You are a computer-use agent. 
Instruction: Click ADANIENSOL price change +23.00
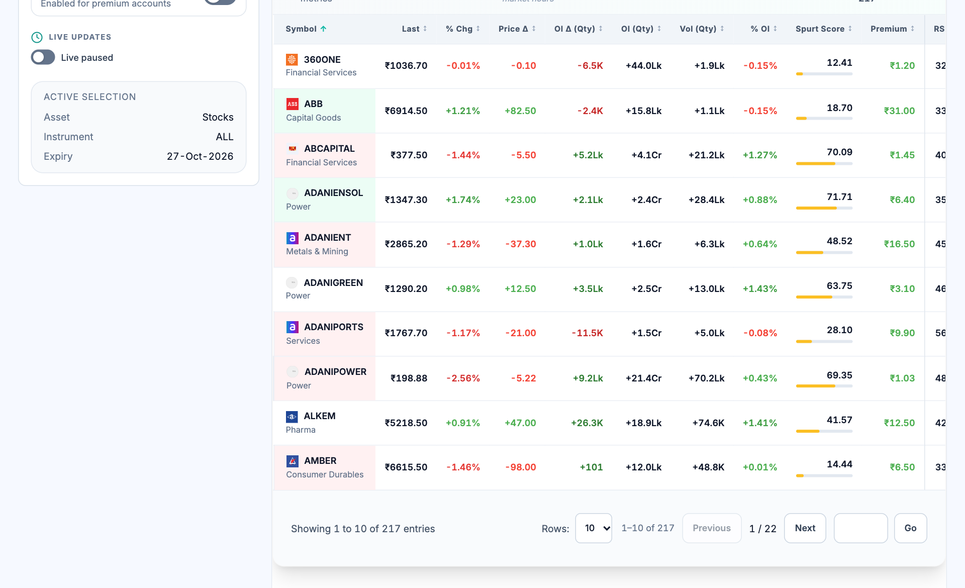520,200
